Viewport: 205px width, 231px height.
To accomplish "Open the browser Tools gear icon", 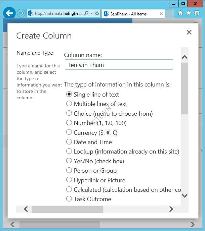I will click(x=197, y=13).
